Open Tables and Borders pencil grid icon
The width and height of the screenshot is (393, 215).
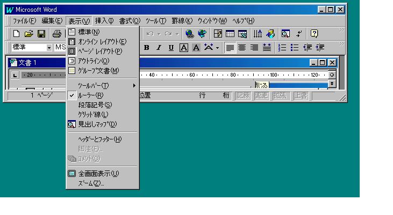218,33
